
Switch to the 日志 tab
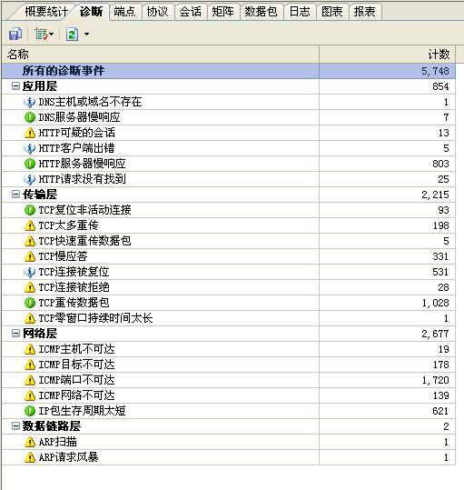tap(300, 12)
